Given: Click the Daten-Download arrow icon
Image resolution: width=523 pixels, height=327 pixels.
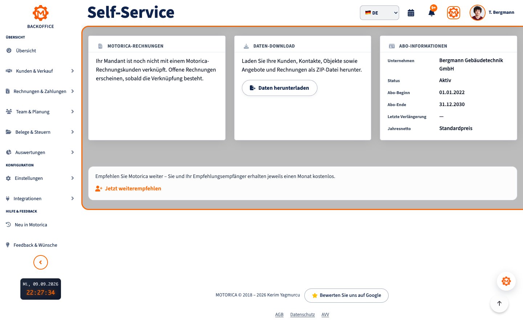Looking at the screenshot, I should tap(246, 46).
